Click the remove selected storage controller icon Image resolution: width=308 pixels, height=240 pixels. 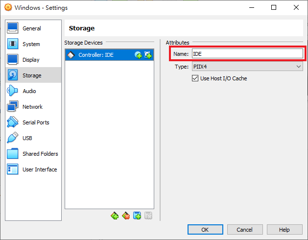pyautogui.click(x=126, y=216)
